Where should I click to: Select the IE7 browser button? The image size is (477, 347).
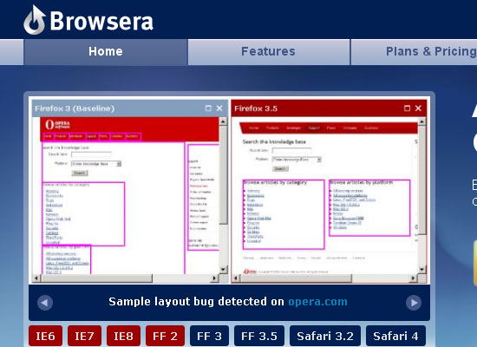pyautogui.click(x=84, y=336)
